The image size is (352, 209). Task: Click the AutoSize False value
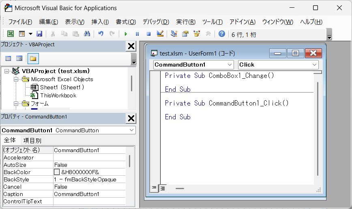(89, 165)
